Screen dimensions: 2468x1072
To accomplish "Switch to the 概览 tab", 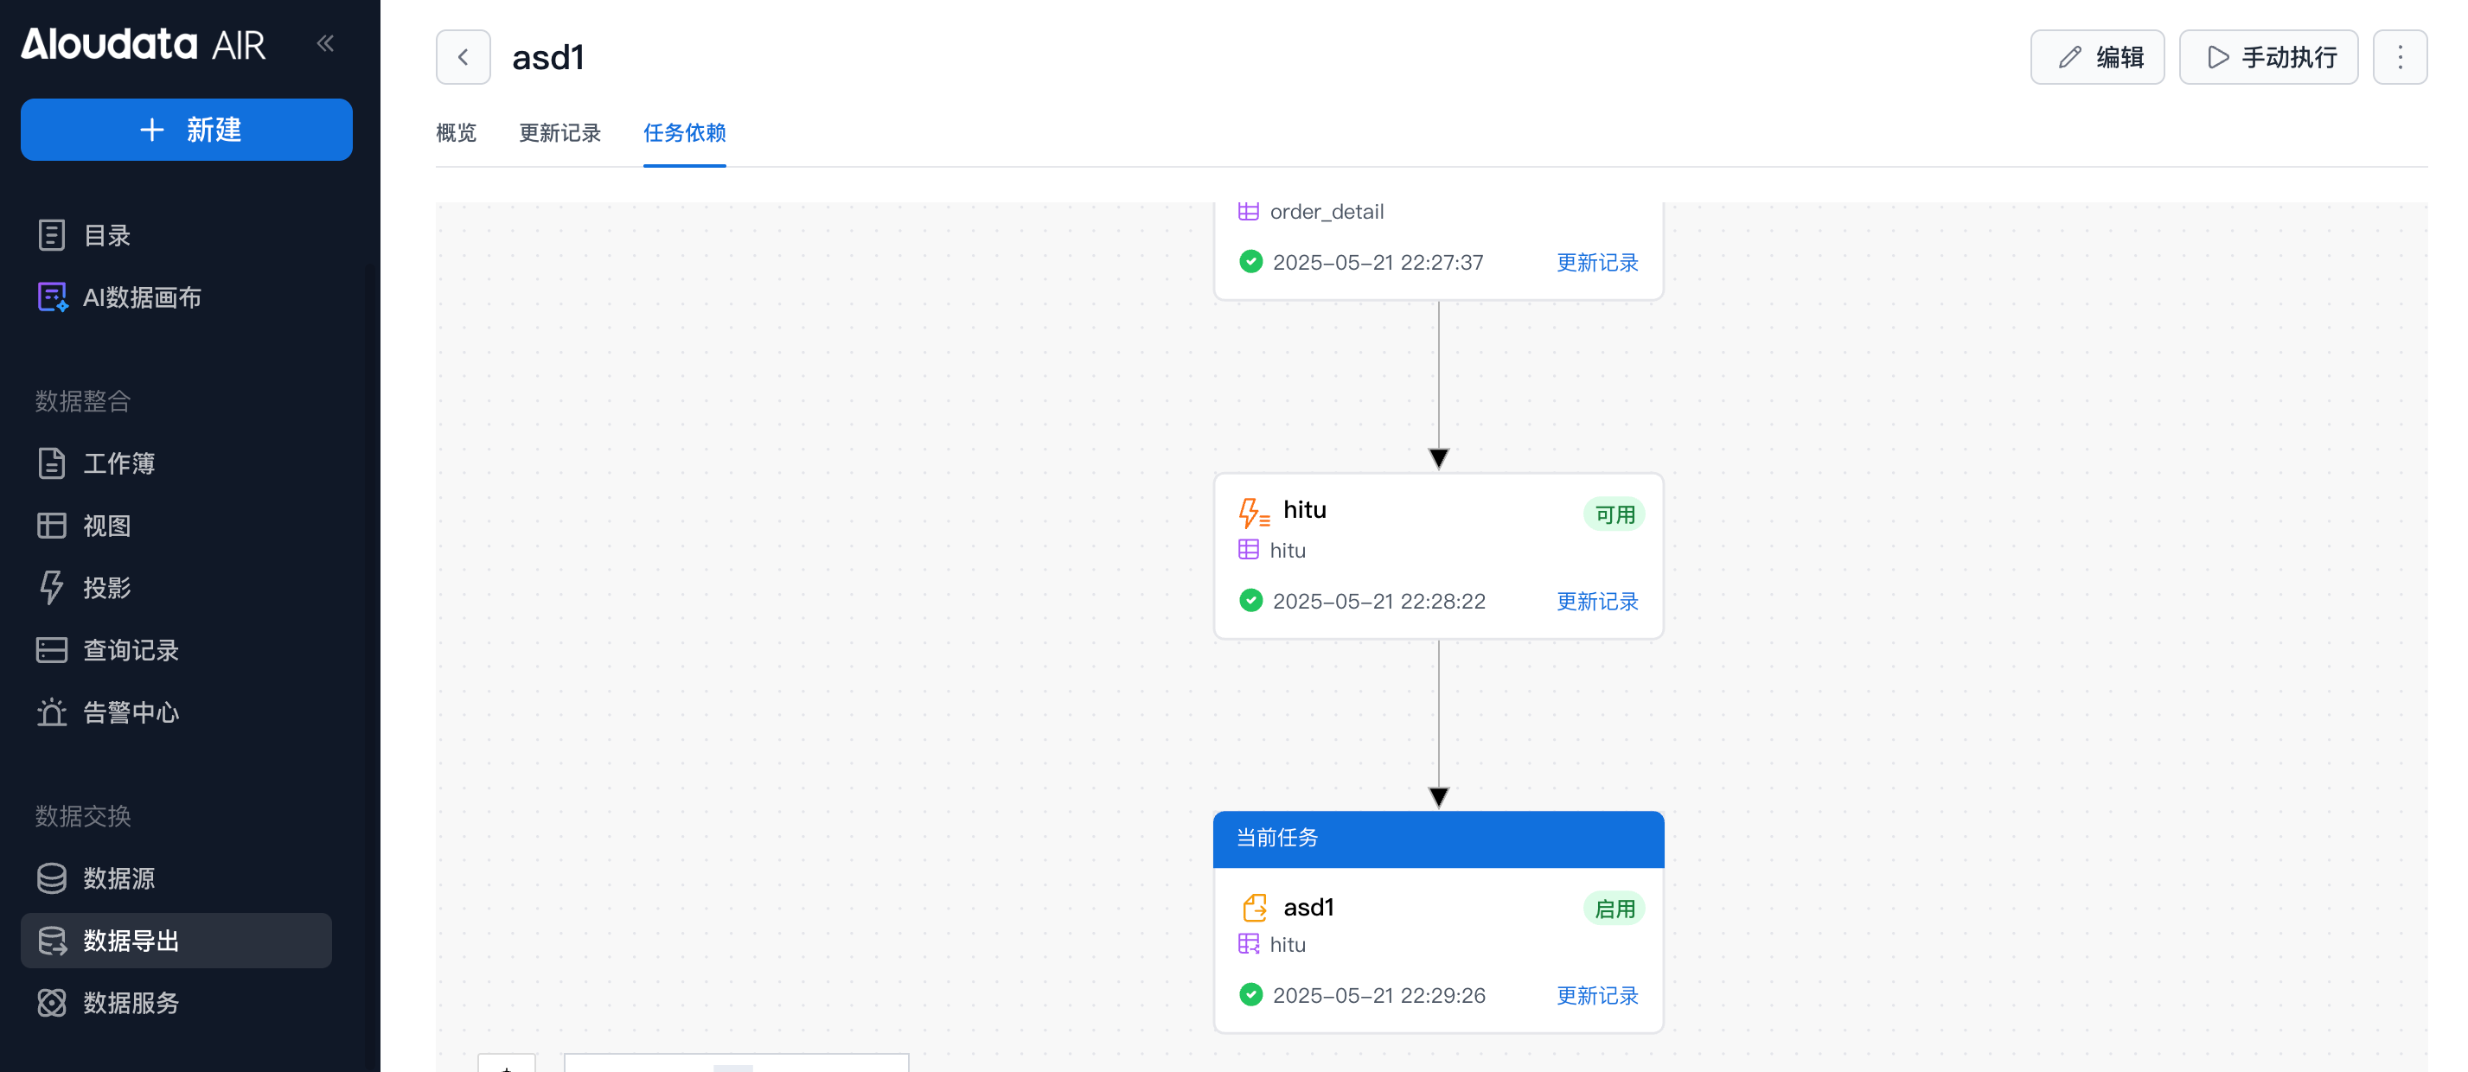I will click(x=456, y=133).
